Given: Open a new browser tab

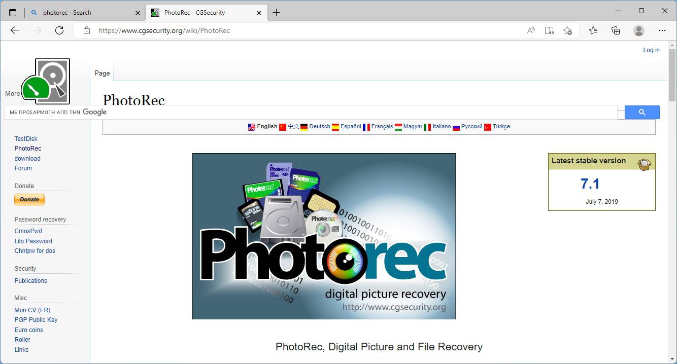Looking at the screenshot, I should [x=276, y=13].
